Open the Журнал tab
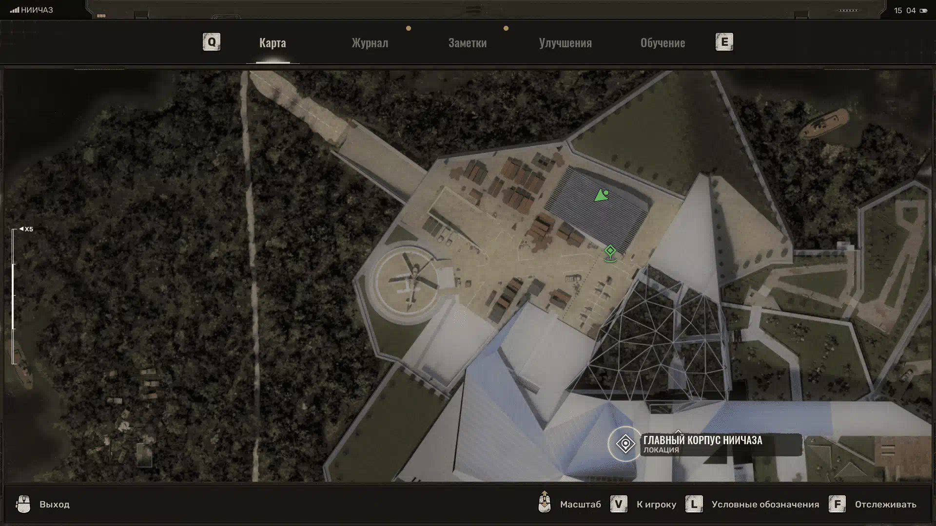The height and width of the screenshot is (526, 936). coord(370,43)
